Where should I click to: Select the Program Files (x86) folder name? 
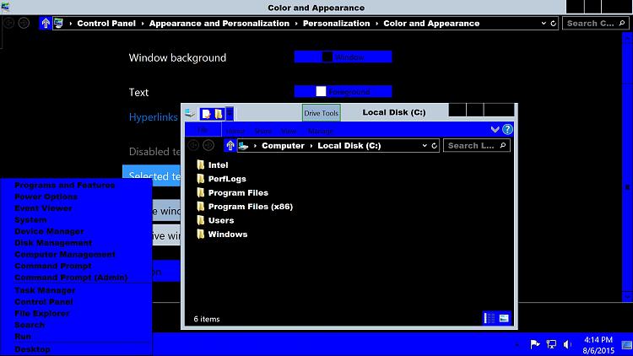(x=251, y=206)
